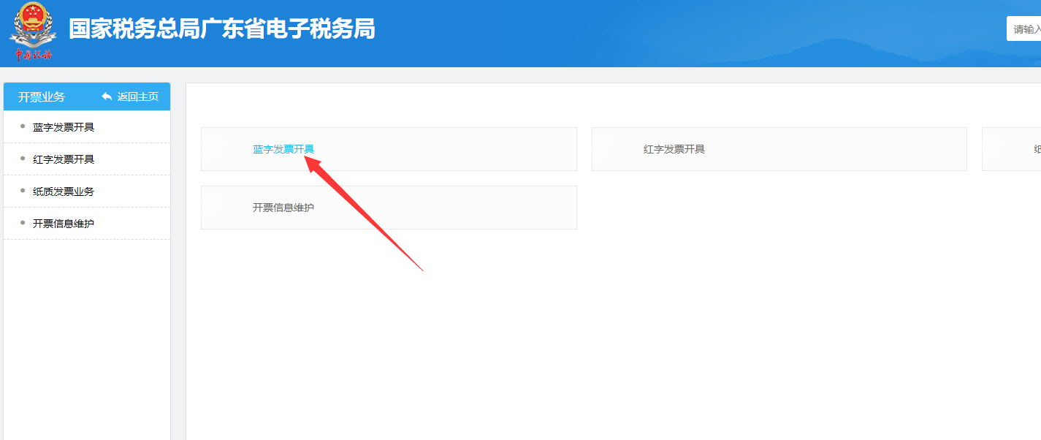Click the 开票业务 sidebar header label
This screenshot has height=440, width=1041.
(42, 96)
